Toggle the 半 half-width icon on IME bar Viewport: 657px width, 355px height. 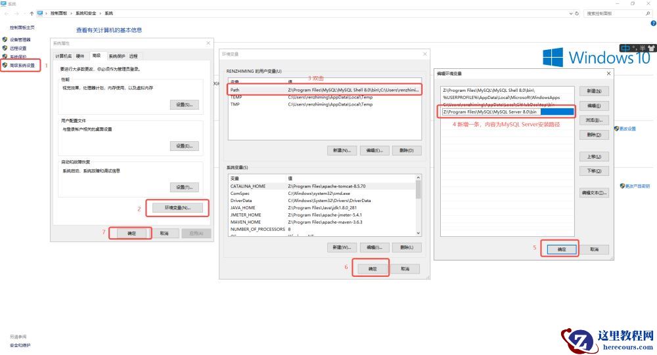(x=643, y=48)
